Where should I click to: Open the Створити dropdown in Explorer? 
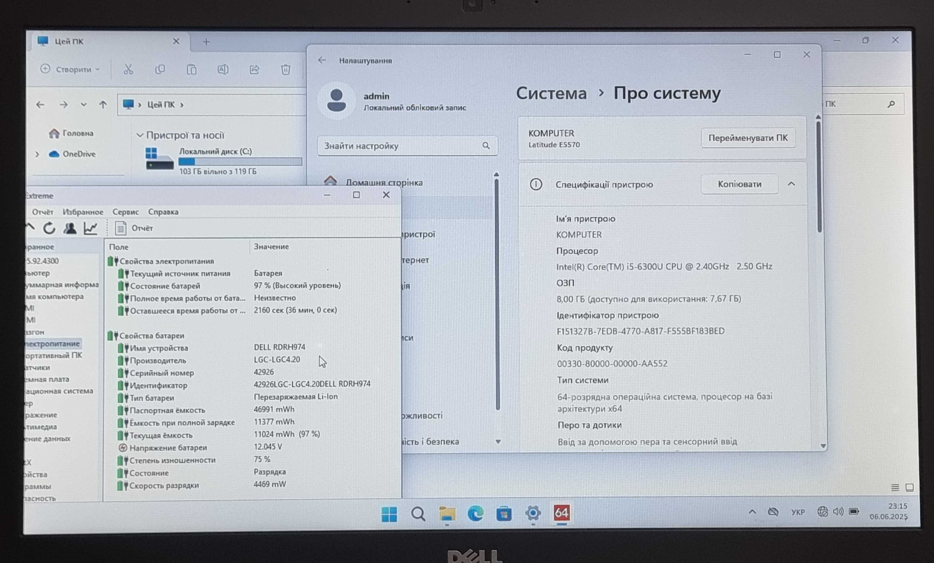point(70,69)
